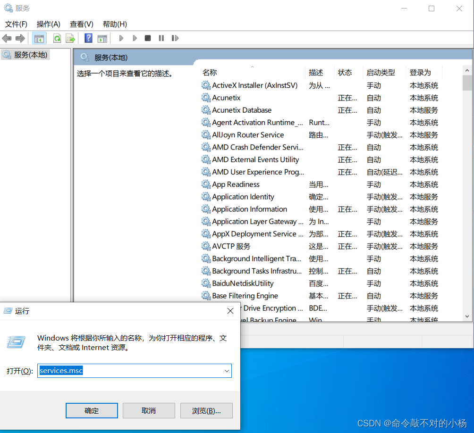Refresh the services list

click(x=57, y=38)
